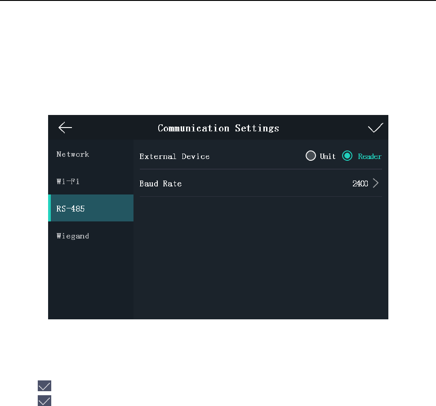The height and width of the screenshot is (406, 436).
Task: Click the teal Reader option label
Action: point(369,157)
